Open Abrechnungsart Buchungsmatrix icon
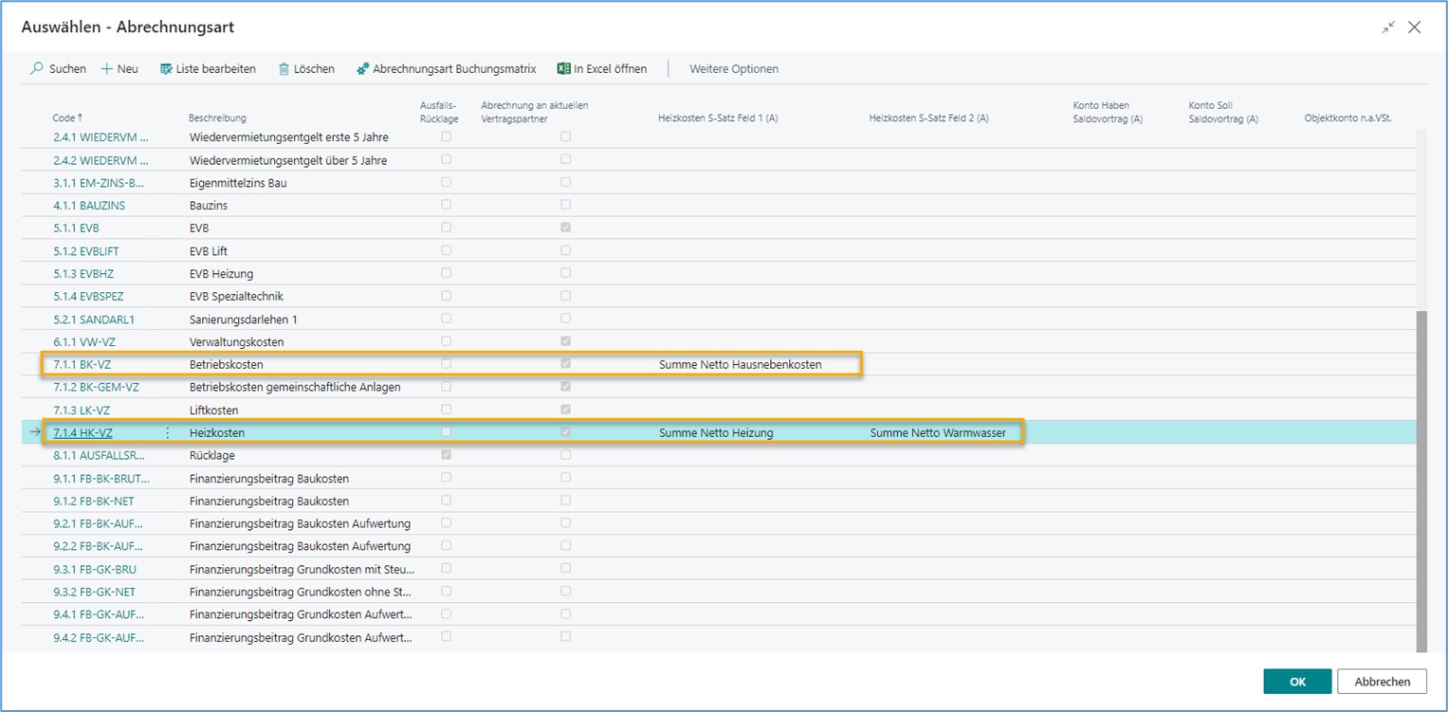1448x712 pixels. click(362, 69)
